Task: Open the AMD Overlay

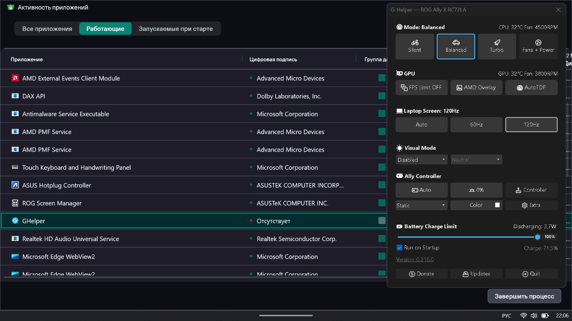Action: (x=477, y=88)
